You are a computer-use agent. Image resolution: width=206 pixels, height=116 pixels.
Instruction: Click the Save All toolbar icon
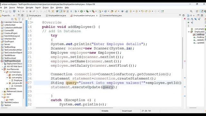[10, 11]
